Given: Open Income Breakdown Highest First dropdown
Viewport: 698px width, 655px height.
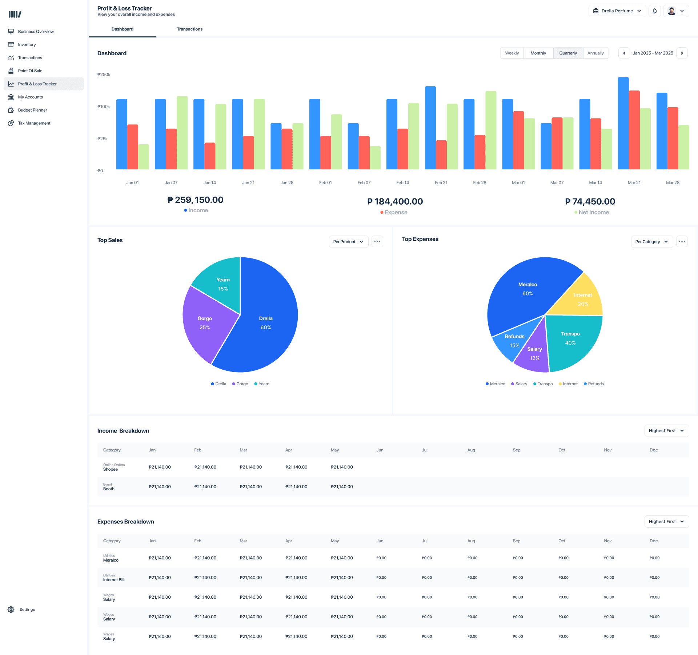Looking at the screenshot, I should coord(666,431).
